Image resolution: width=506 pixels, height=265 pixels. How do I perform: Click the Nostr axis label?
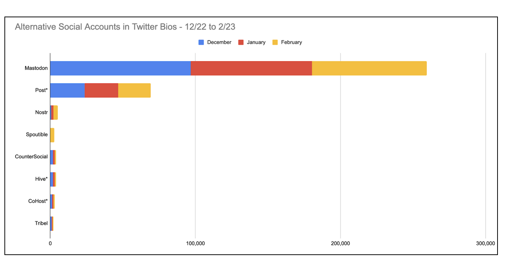tap(41, 112)
